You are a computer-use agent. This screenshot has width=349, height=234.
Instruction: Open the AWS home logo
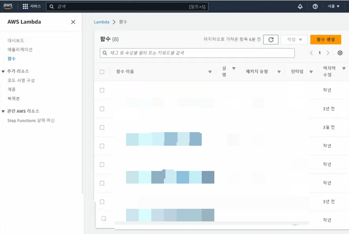pyautogui.click(x=8, y=6)
